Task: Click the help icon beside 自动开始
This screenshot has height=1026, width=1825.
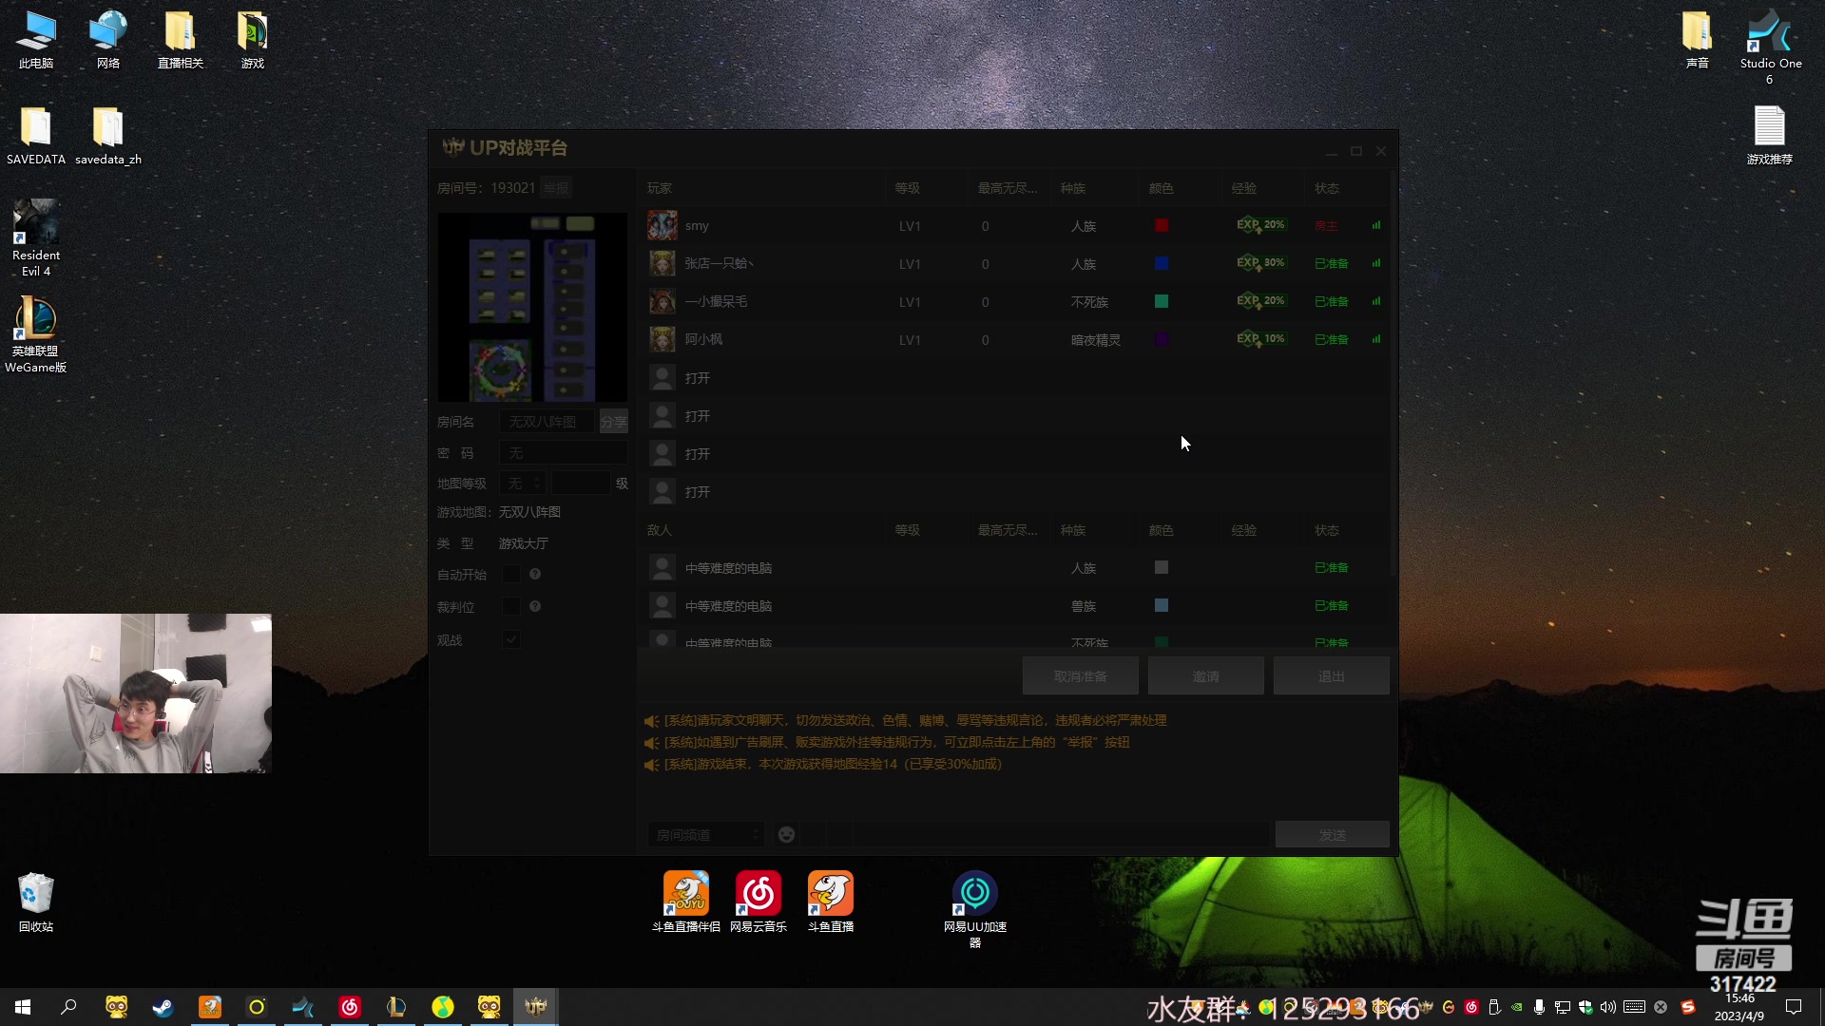Action: (x=535, y=574)
